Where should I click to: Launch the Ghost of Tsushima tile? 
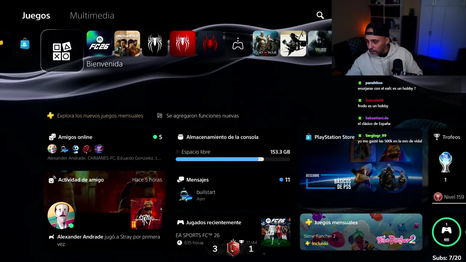tap(293, 44)
